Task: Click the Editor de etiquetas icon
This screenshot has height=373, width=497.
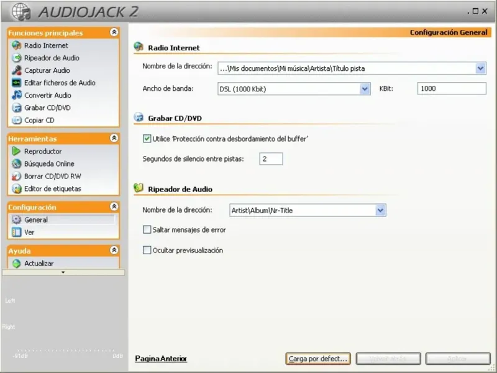Action: 17,189
